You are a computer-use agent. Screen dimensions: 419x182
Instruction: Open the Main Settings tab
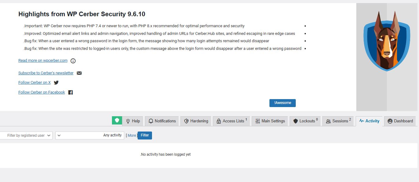pyautogui.click(x=270, y=121)
